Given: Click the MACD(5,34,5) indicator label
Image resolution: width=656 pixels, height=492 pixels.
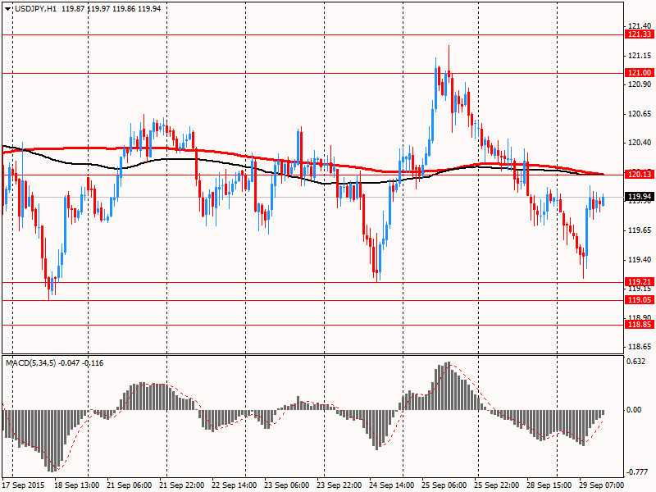Looking at the screenshot, I should click(x=34, y=362).
